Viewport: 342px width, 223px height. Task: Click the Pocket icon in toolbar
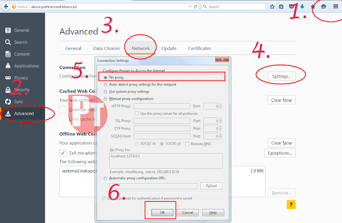click(x=292, y=7)
